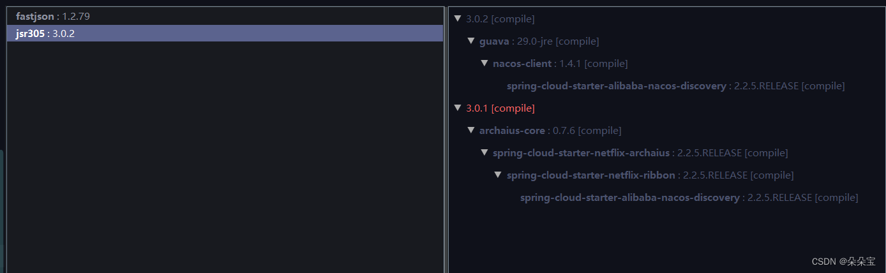Viewport: 886px width, 273px height.
Task: Select the 3.0.2 [compile] tree row
Action: pyautogui.click(x=500, y=19)
